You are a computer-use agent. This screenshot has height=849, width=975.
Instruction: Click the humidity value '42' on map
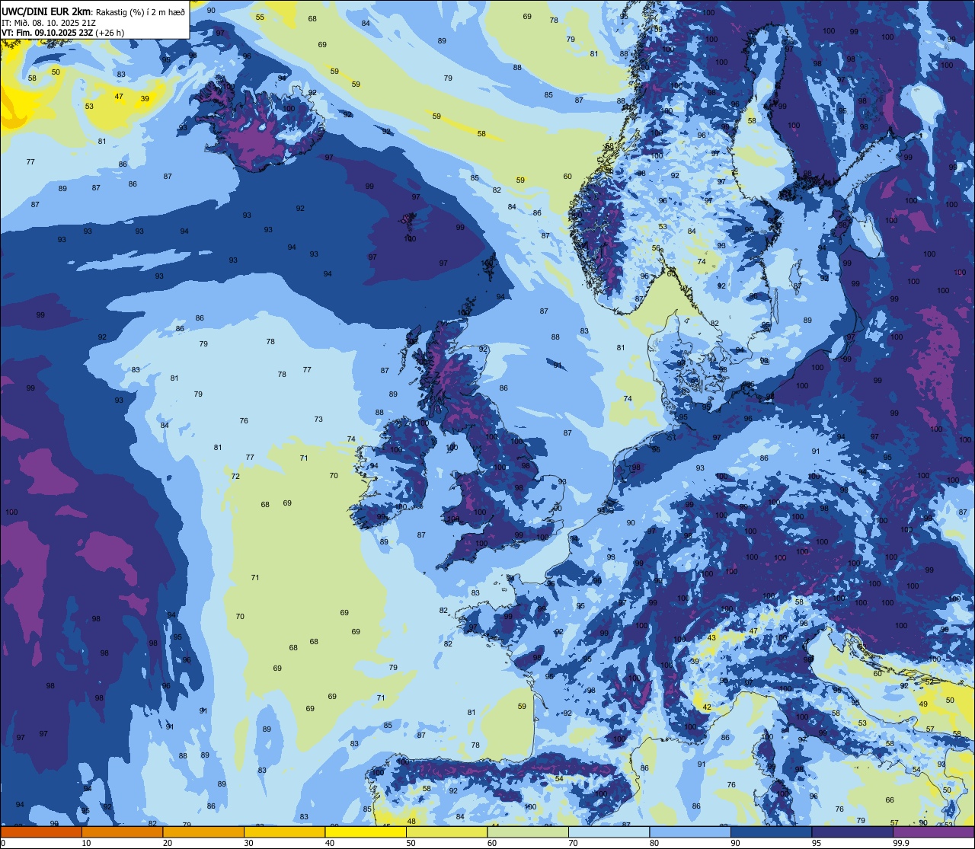(x=707, y=707)
